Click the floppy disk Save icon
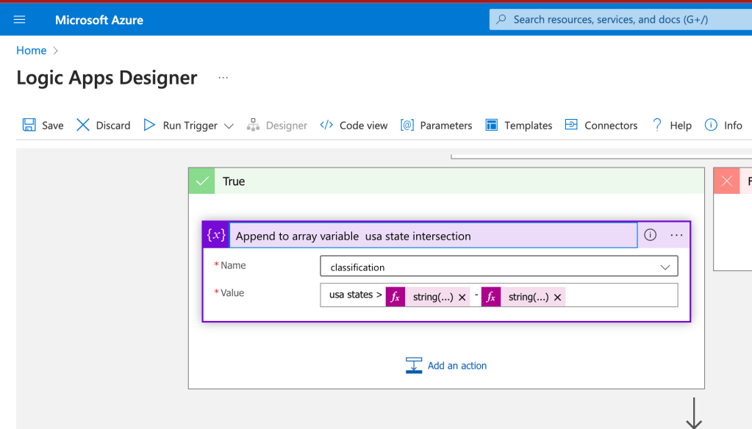This screenshot has width=752, height=429. pyautogui.click(x=29, y=125)
